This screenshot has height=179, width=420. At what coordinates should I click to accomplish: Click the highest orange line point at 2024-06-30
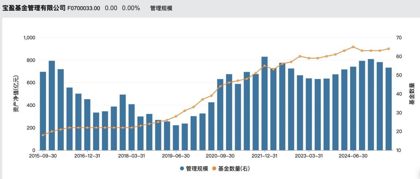pyautogui.click(x=353, y=47)
